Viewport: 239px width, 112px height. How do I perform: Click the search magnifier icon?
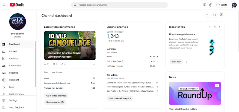[75, 5]
